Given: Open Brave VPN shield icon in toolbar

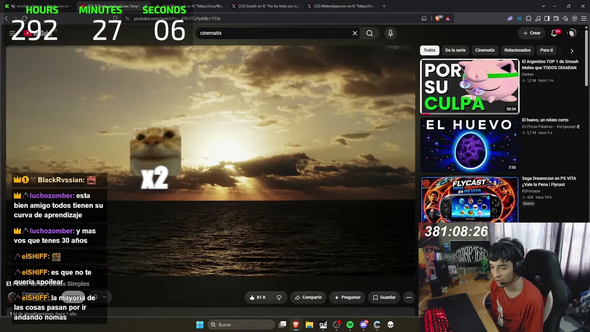Looking at the screenshot, I should pyautogui.click(x=574, y=18).
